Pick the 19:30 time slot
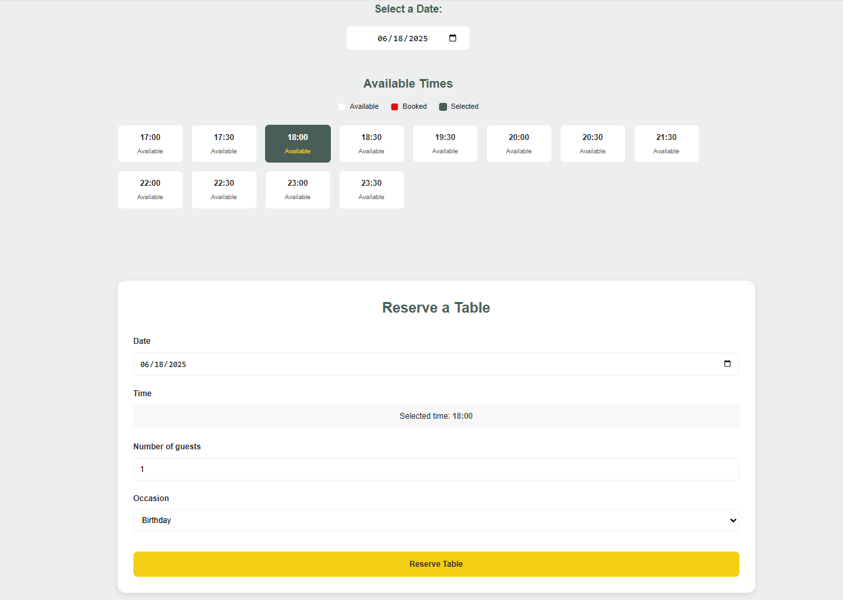The width and height of the screenshot is (843, 600). tap(445, 143)
